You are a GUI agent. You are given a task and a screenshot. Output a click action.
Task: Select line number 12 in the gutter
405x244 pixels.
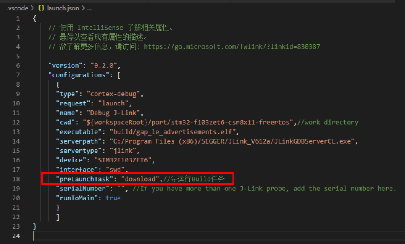coord(16,122)
